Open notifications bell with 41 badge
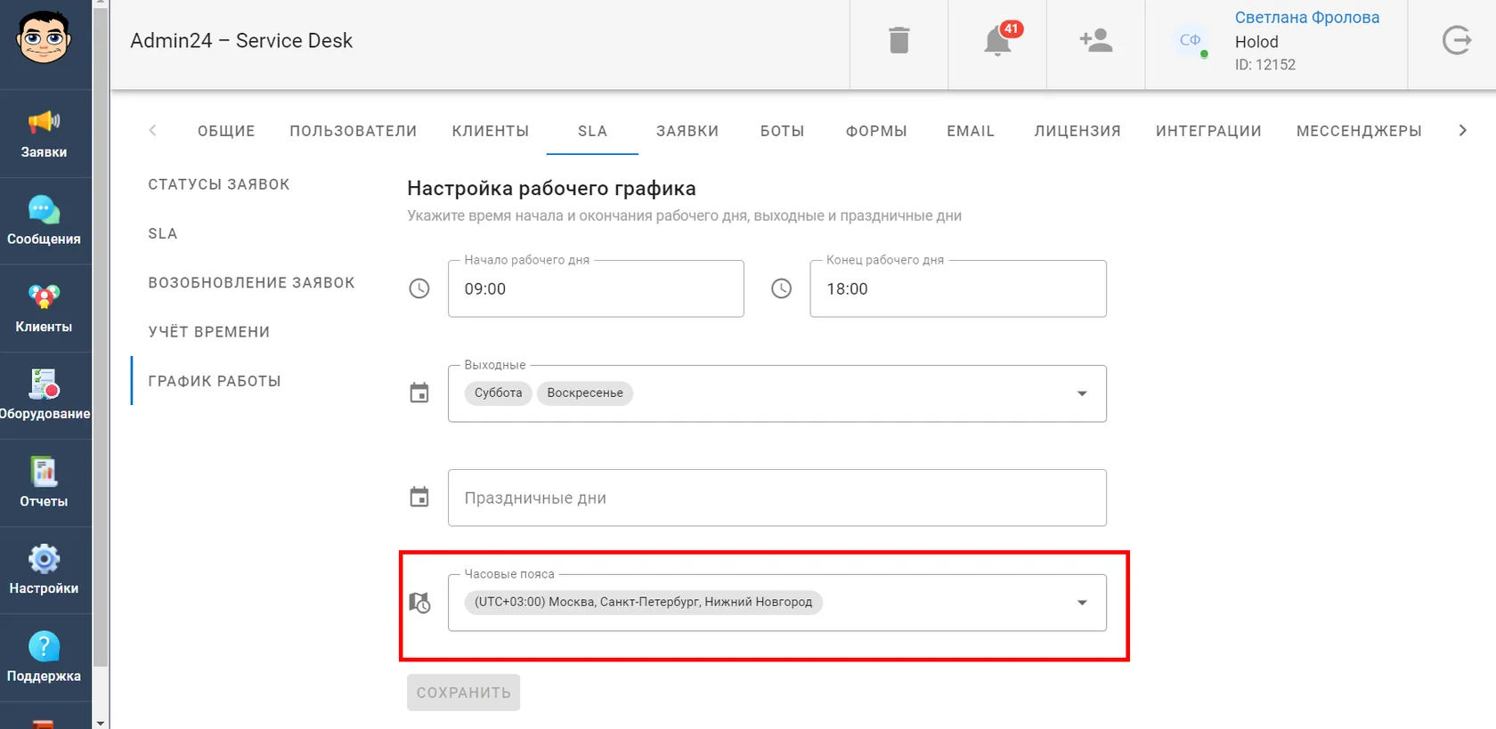The width and height of the screenshot is (1496, 729). tap(998, 40)
